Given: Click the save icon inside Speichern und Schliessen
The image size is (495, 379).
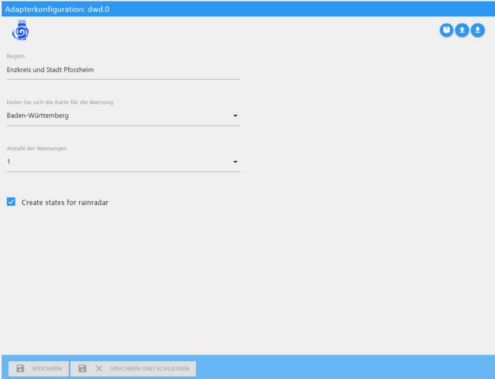Looking at the screenshot, I should [x=81, y=368].
